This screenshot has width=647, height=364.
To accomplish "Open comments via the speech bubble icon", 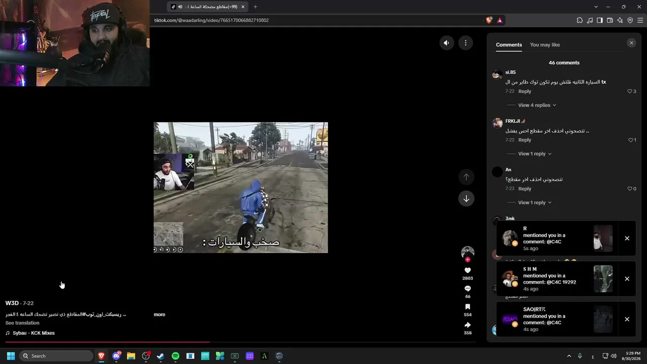I will click(468, 289).
